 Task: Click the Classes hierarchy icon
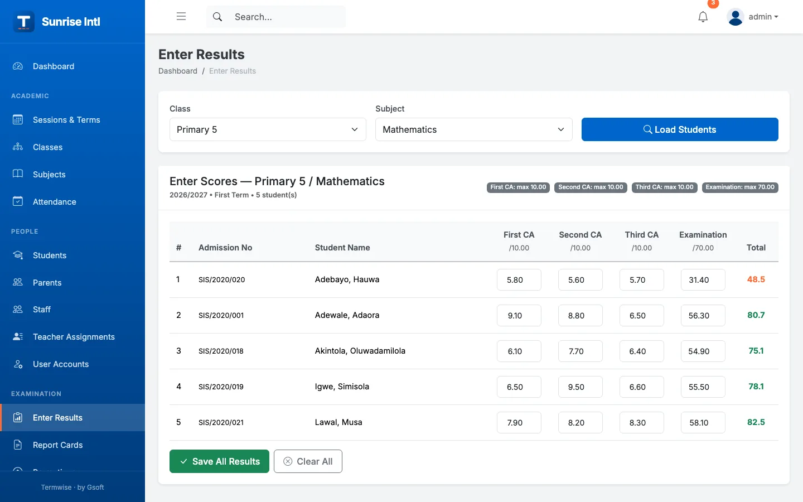pos(18,147)
